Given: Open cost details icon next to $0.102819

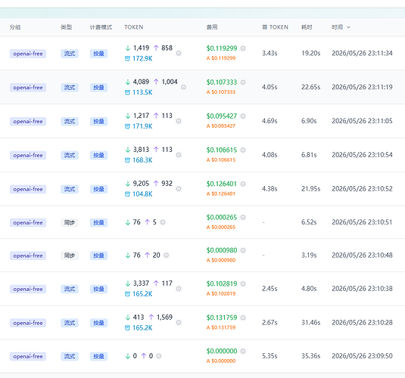Looking at the screenshot, I should click(x=243, y=283).
